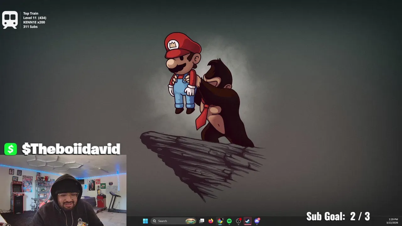Switch to Google Chrome on taskbar

220,221
